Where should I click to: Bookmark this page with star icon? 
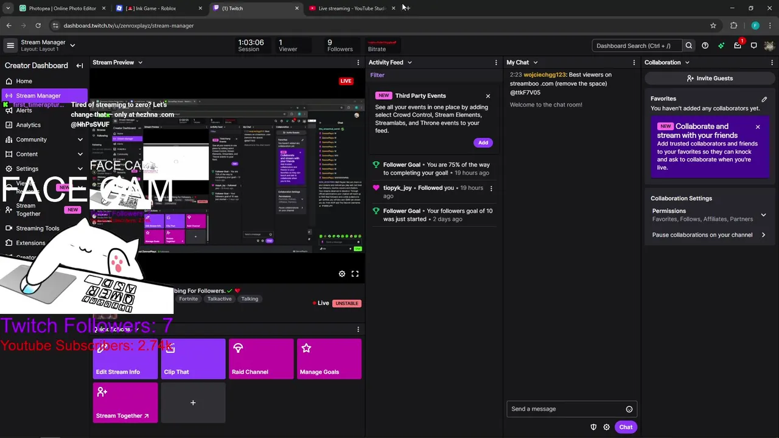pyautogui.click(x=713, y=26)
